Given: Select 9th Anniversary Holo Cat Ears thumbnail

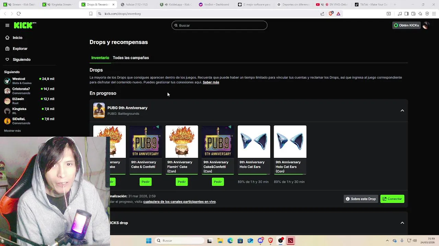Looking at the screenshot, I should tap(254, 142).
